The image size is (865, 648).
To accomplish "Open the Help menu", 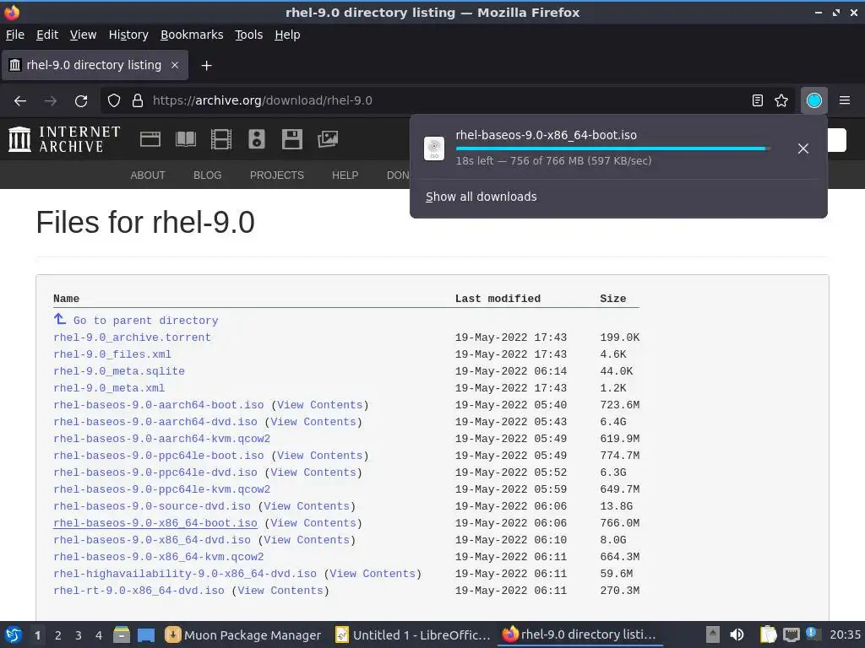I will (287, 35).
